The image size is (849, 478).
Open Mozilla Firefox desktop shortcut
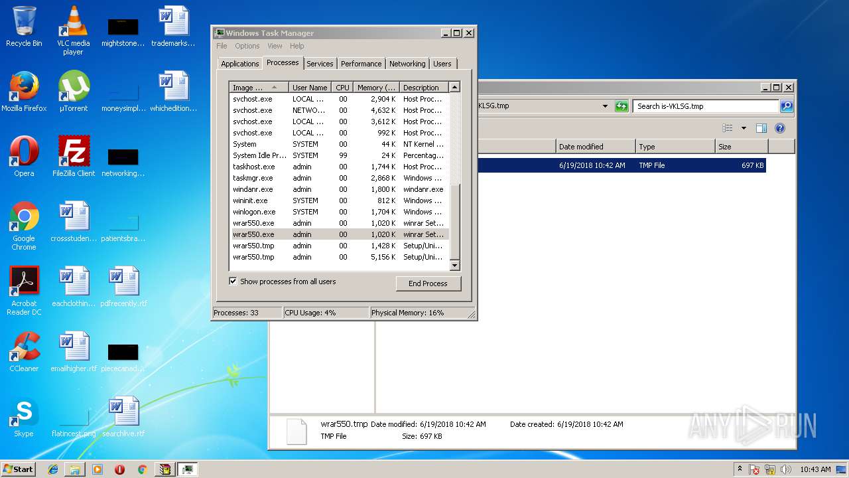tap(24, 92)
